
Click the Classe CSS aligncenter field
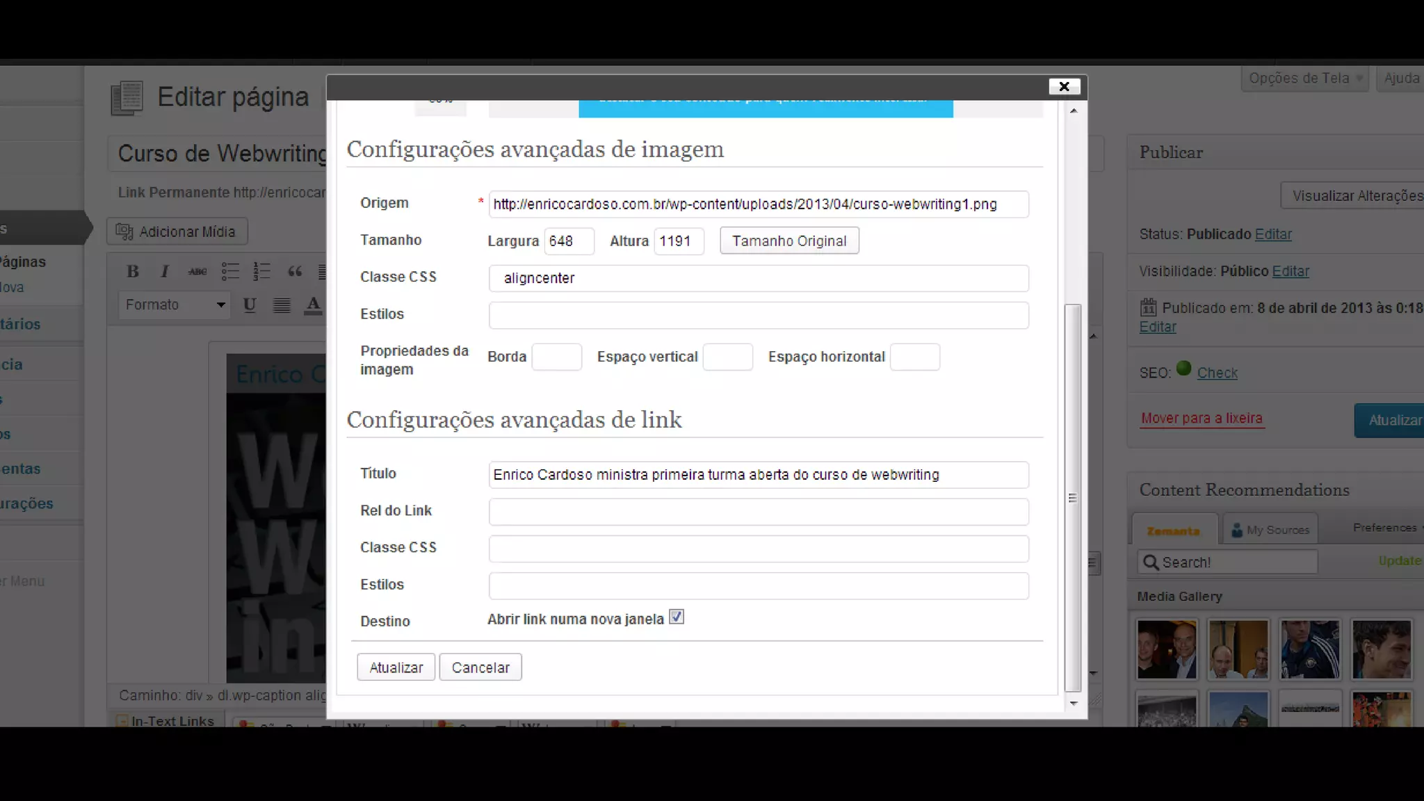(758, 278)
